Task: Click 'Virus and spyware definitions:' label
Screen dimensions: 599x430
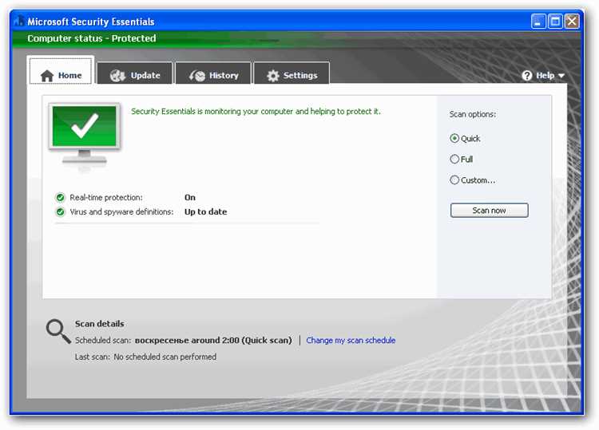Action: [x=121, y=211]
